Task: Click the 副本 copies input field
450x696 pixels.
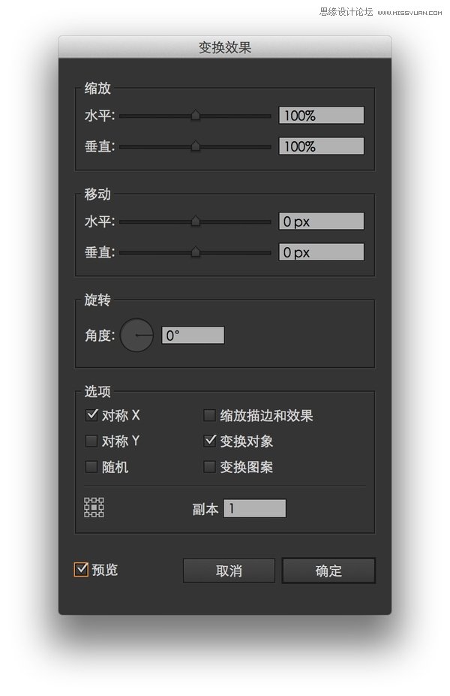Action: pyautogui.click(x=254, y=508)
